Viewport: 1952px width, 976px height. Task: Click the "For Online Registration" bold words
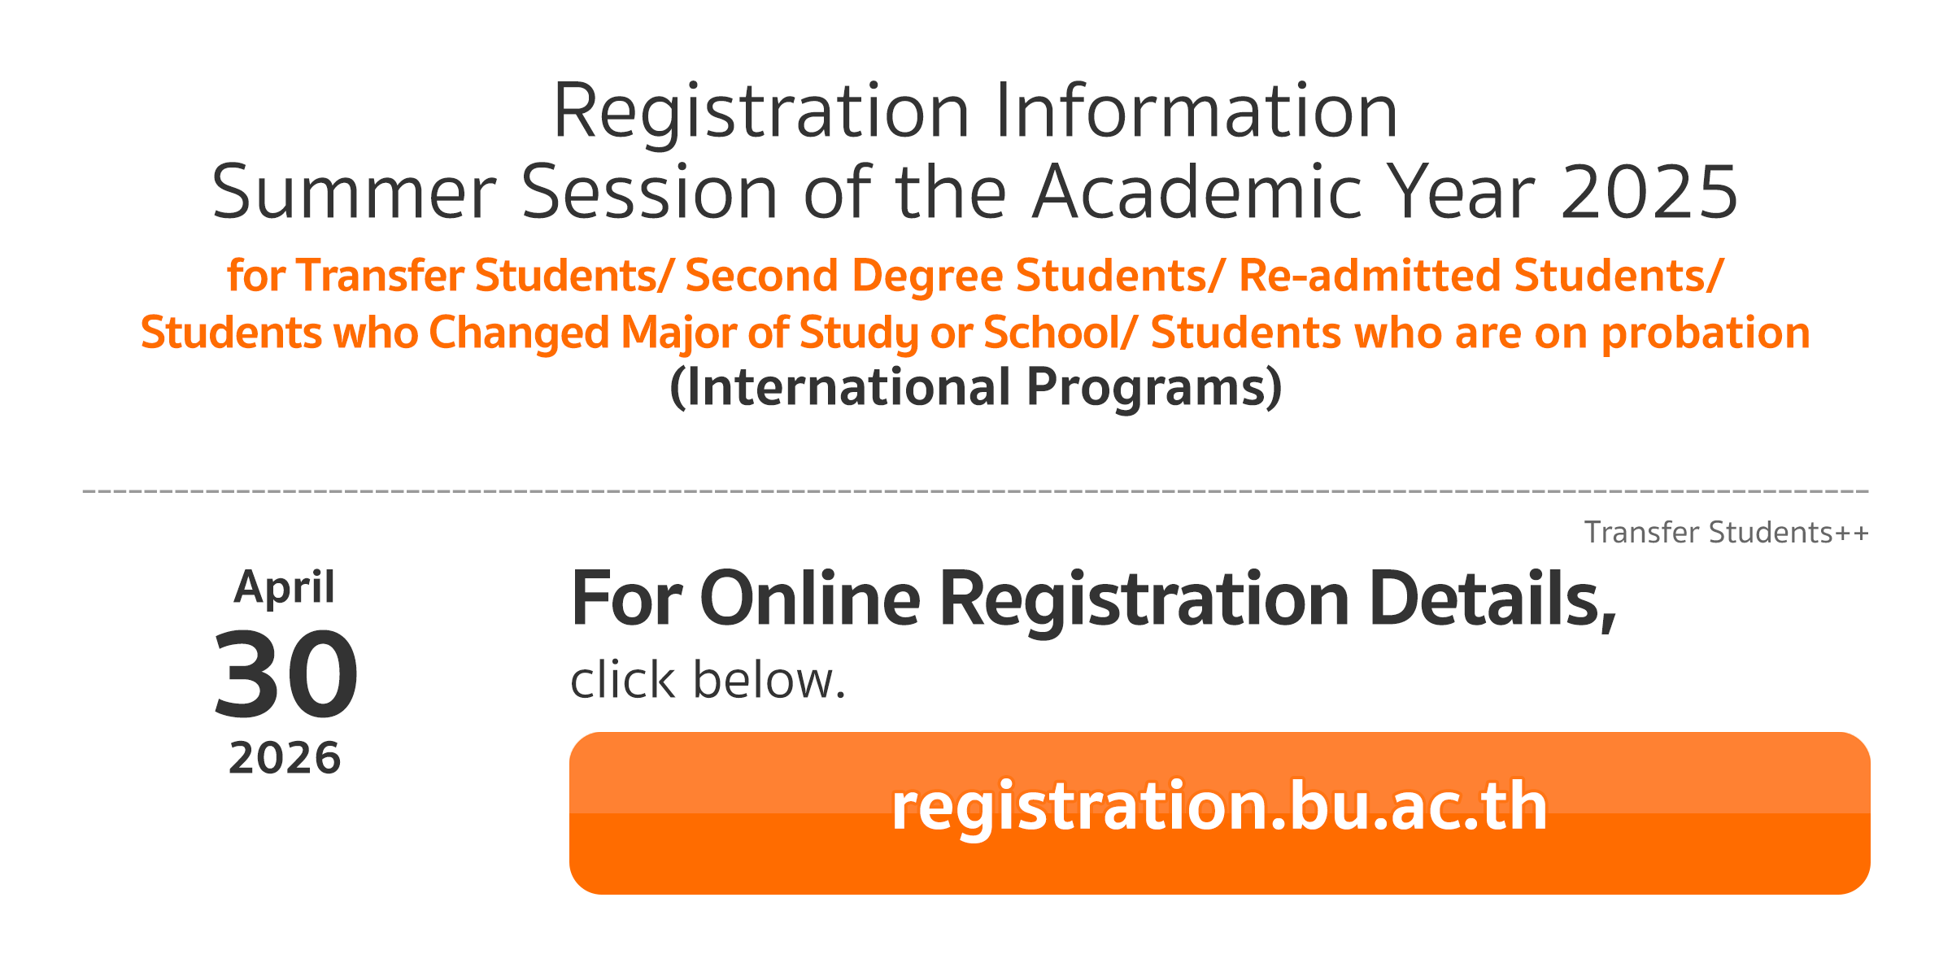click(x=960, y=599)
